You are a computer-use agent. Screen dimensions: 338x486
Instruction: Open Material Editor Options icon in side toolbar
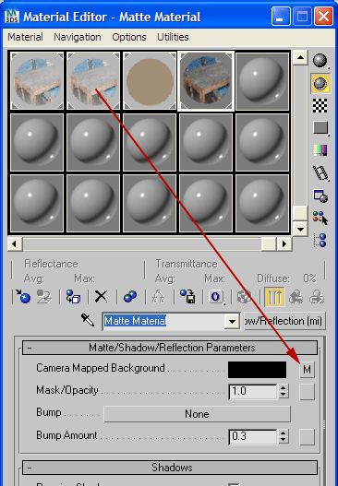pos(320,196)
